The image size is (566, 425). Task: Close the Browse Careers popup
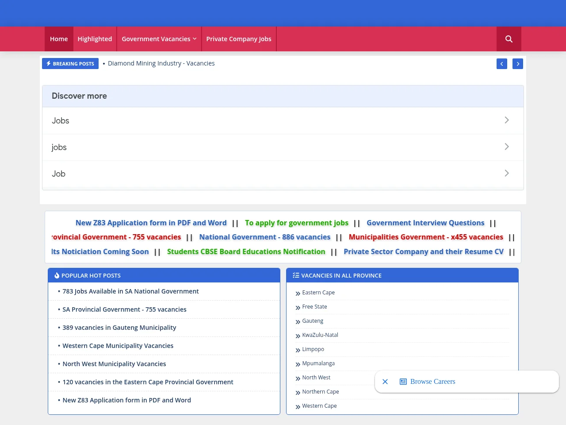click(385, 382)
